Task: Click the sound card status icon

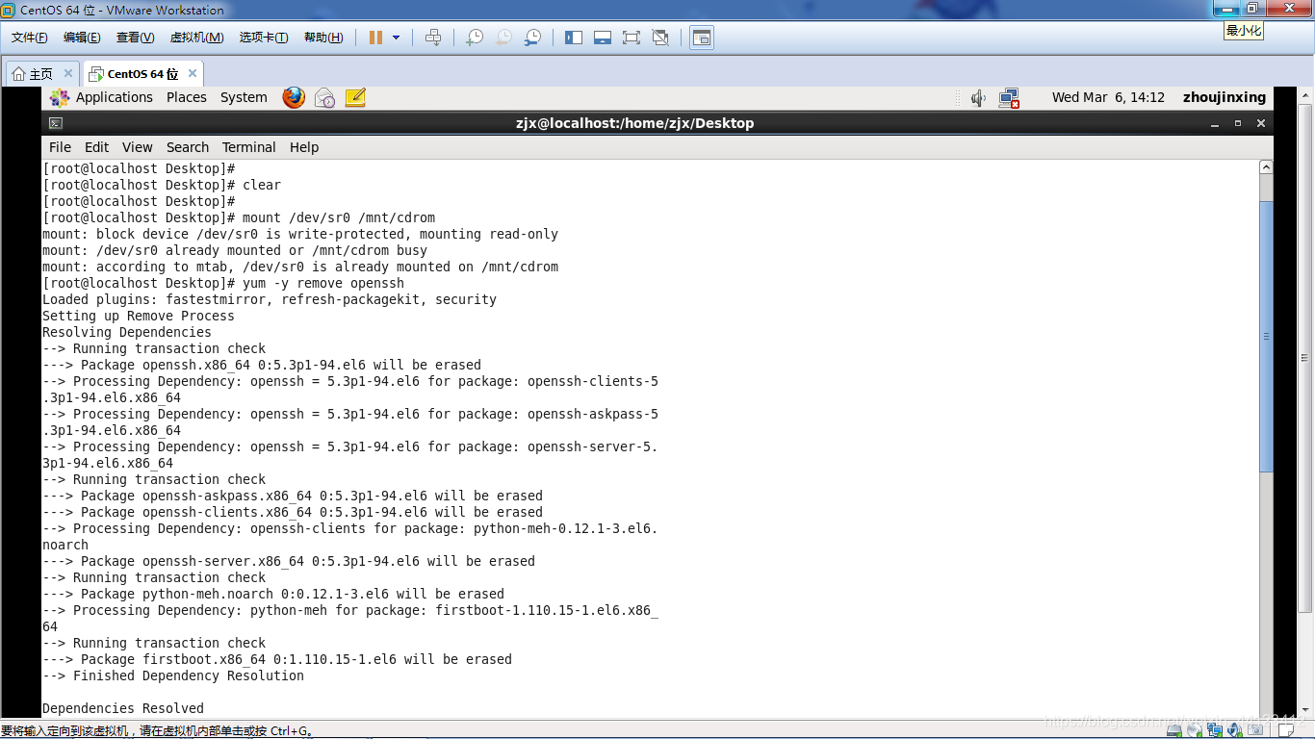Action: pos(1235,730)
